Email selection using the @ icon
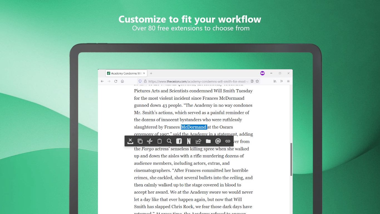 tap(218, 141)
